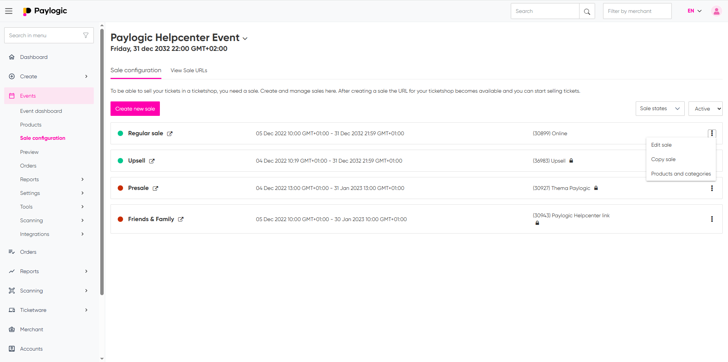
Task: Open the Regular sale name link
Action: [145, 133]
